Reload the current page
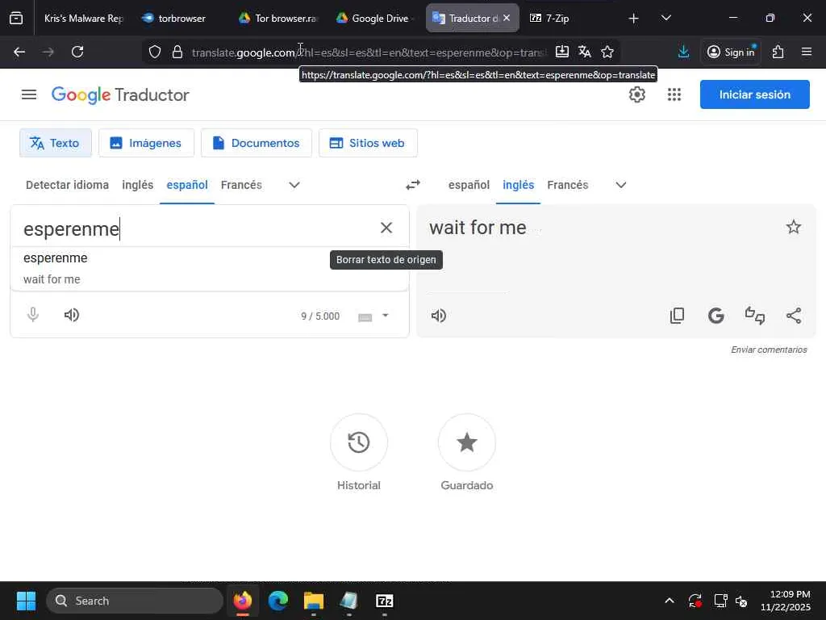This screenshot has height=620, width=826. [77, 52]
